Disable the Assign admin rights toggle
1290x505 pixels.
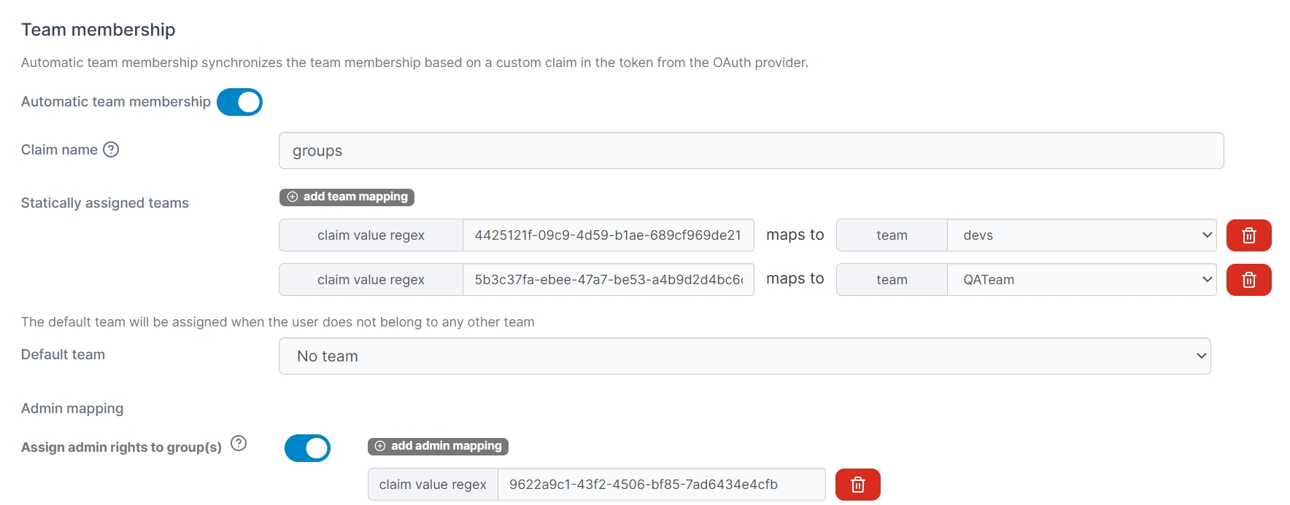point(307,448)
